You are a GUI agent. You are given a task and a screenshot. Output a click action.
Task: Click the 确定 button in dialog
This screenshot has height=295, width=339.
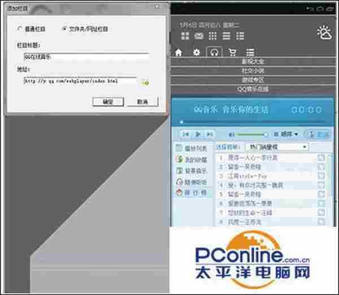[107, 102]
